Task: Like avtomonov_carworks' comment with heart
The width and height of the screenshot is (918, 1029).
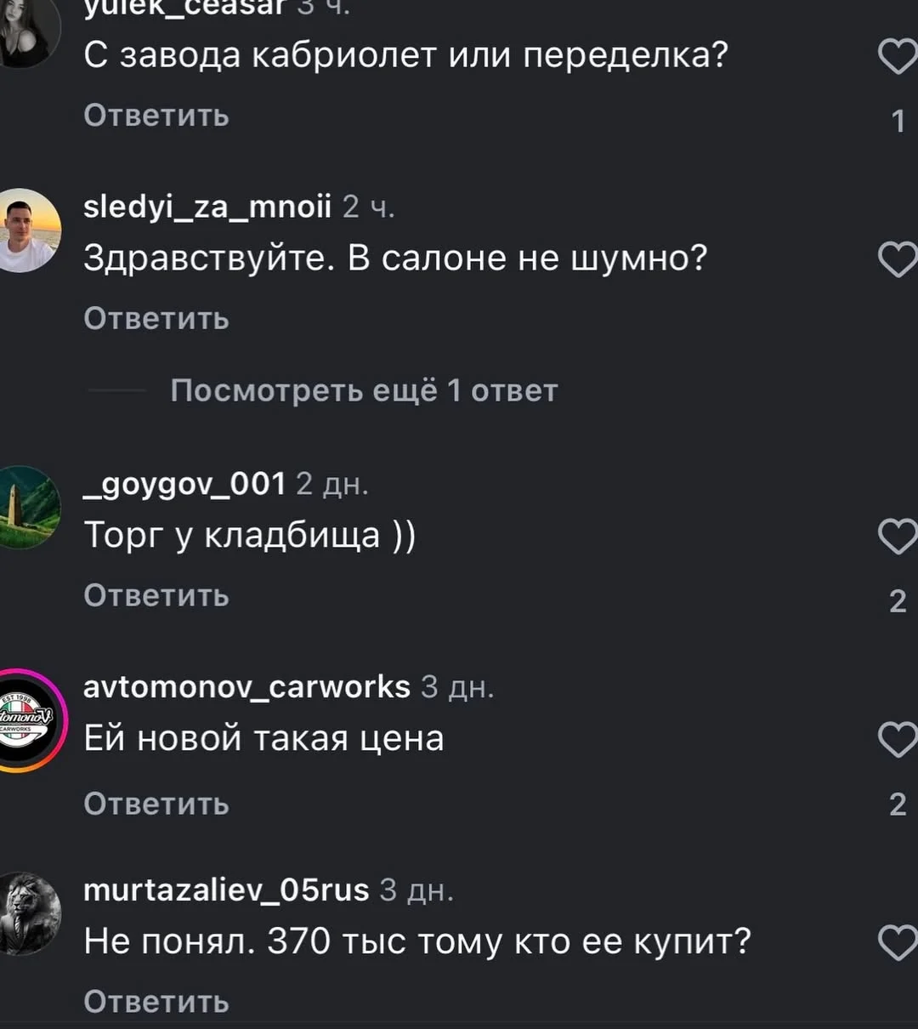Action: (x=897, y=740)
